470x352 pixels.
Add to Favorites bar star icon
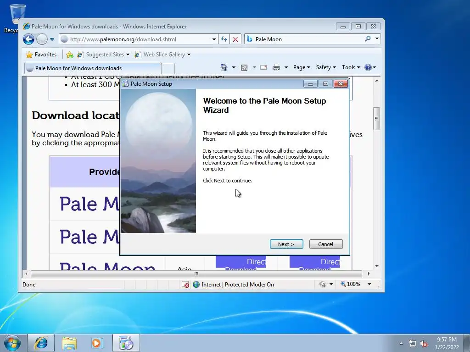click(70, 55)
